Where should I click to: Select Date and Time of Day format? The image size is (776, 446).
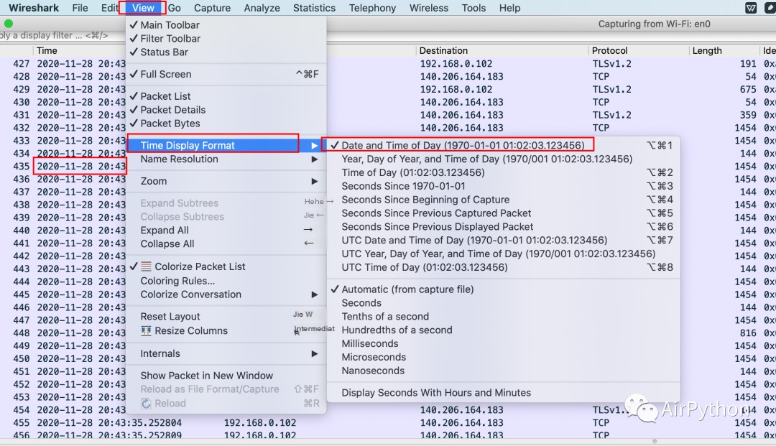point(503,145)
